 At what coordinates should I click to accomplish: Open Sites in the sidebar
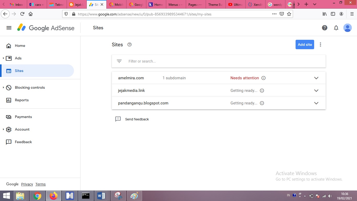point(37,71)
